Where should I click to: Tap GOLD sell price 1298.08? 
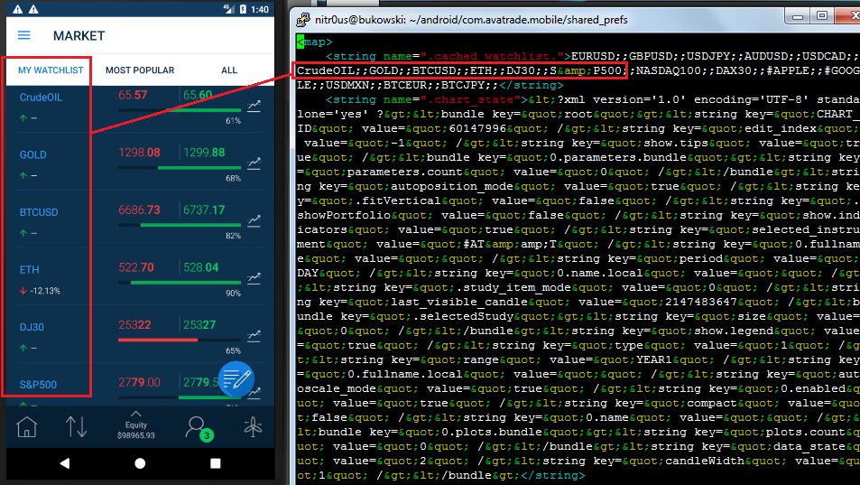click(x=139, y=153)
